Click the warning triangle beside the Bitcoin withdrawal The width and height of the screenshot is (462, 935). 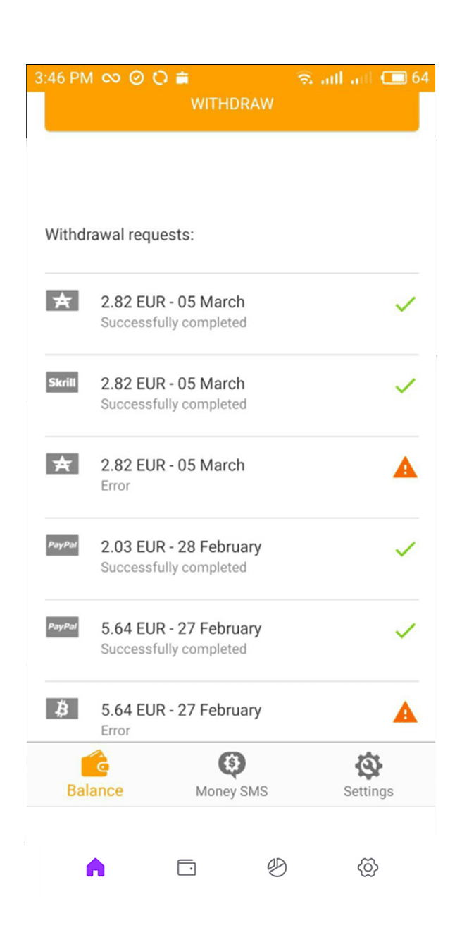[x=405, y=712]
